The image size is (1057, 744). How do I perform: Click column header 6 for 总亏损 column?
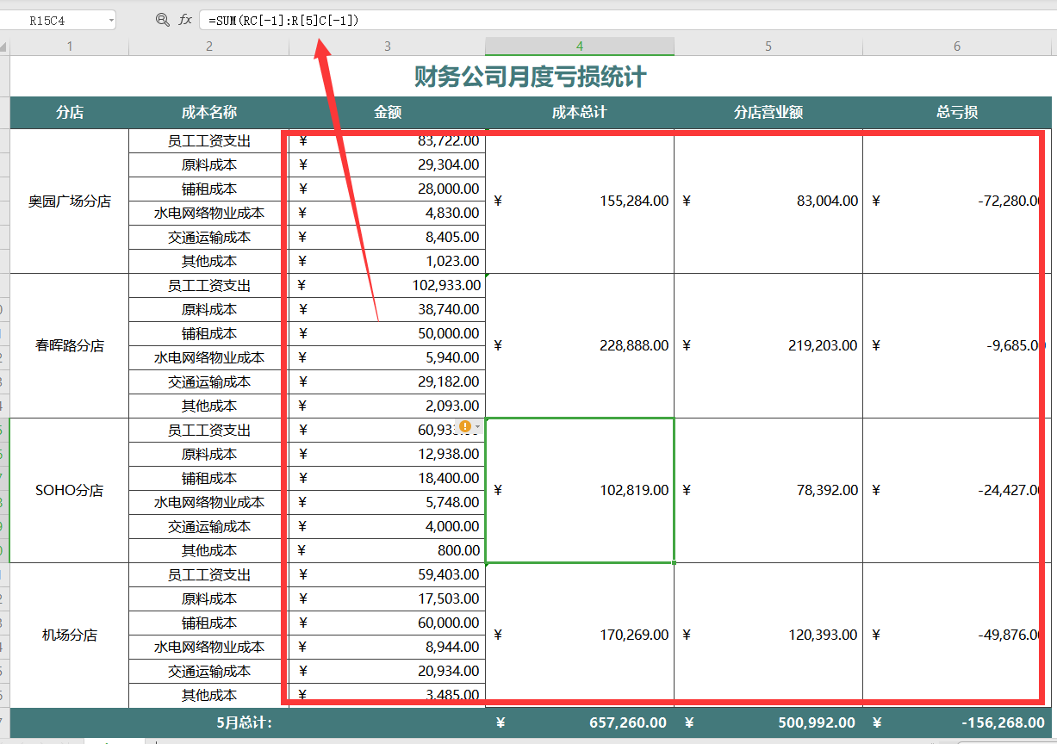pos(956,46)
